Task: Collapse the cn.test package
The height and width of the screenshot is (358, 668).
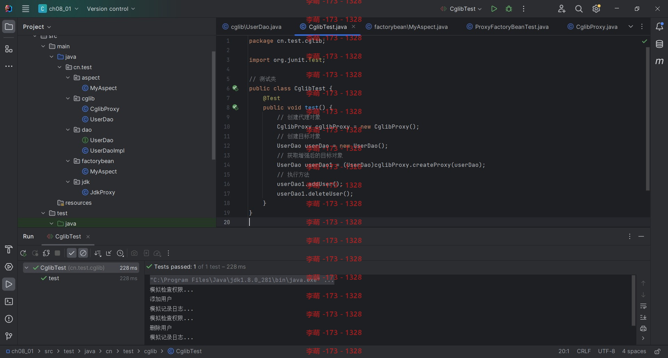Action: 59,67
